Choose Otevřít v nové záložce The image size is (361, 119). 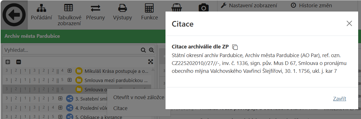[x=139, y=97]
